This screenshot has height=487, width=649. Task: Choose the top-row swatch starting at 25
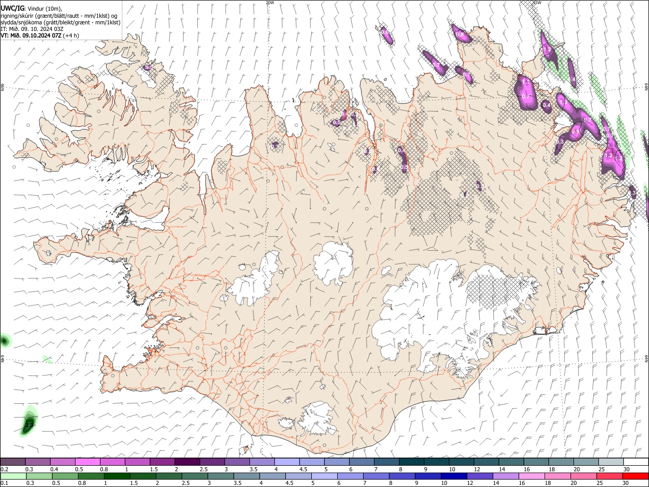click(x=610, y=462)
